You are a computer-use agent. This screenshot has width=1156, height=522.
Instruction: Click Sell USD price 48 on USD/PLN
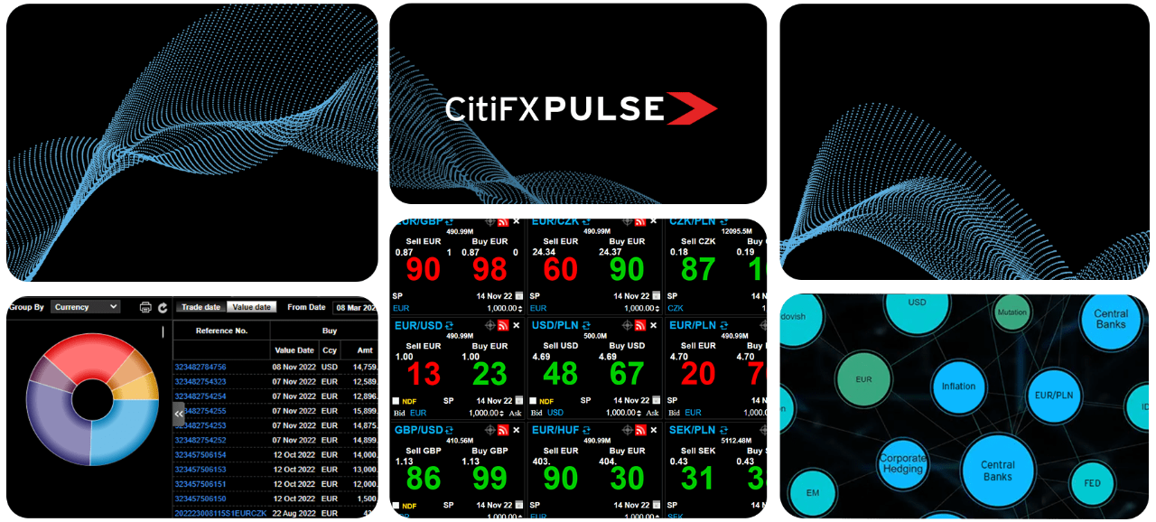tap(560, 373)
